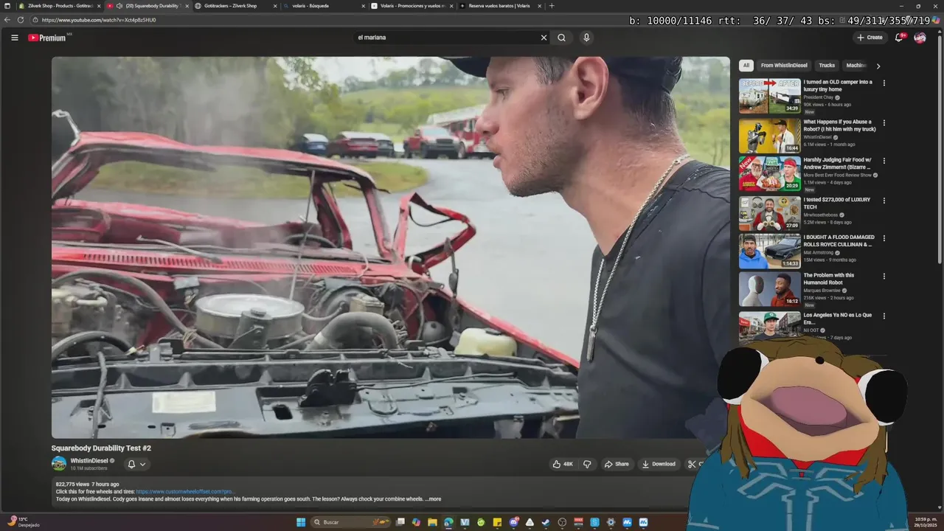Click the browser address bar URL

tap(99, 20)
